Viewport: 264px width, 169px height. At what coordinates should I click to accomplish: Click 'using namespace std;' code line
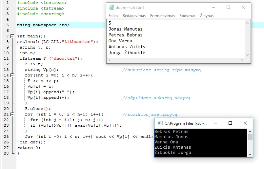tap(43, 25)
